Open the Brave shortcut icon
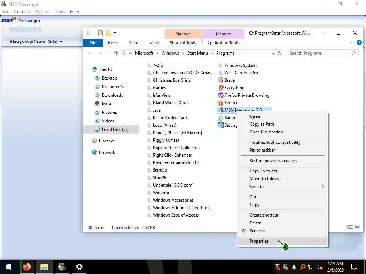This screenshot has height=274, width=366. [x=220, y=80]
